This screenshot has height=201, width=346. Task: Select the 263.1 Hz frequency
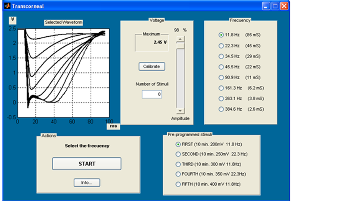pyautogui.click(x=221, y=98)
